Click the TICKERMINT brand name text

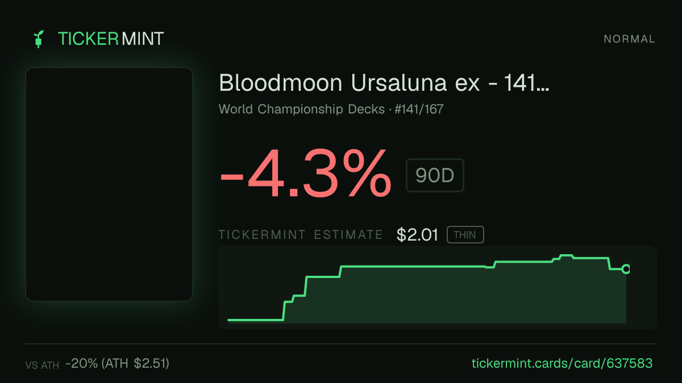(111, 39)
